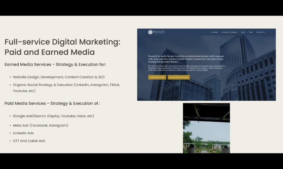Select the Google Ads bullet item
Viewport: 283px width, 169px height.
(53, 116)
